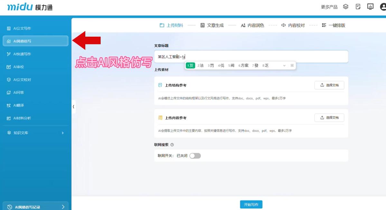
Task: Click the document edit icon in header
Action: click(x=358, y=7)
